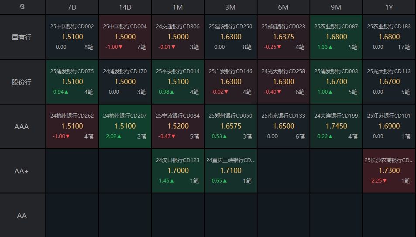Click the 1.6575 yield value
Screen dimensions: 416x237
(231, 126)
